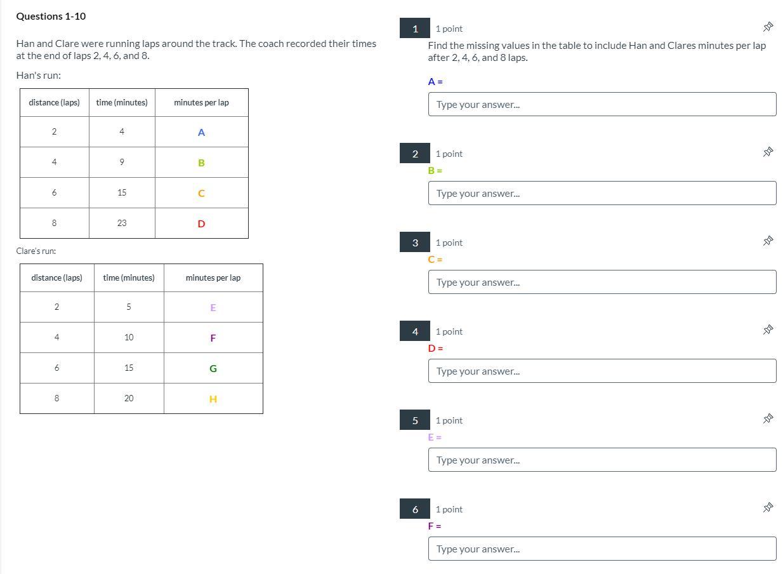Click the red letter D in Han's table
The image size is (783, 574).
click(x=201, y=224)
